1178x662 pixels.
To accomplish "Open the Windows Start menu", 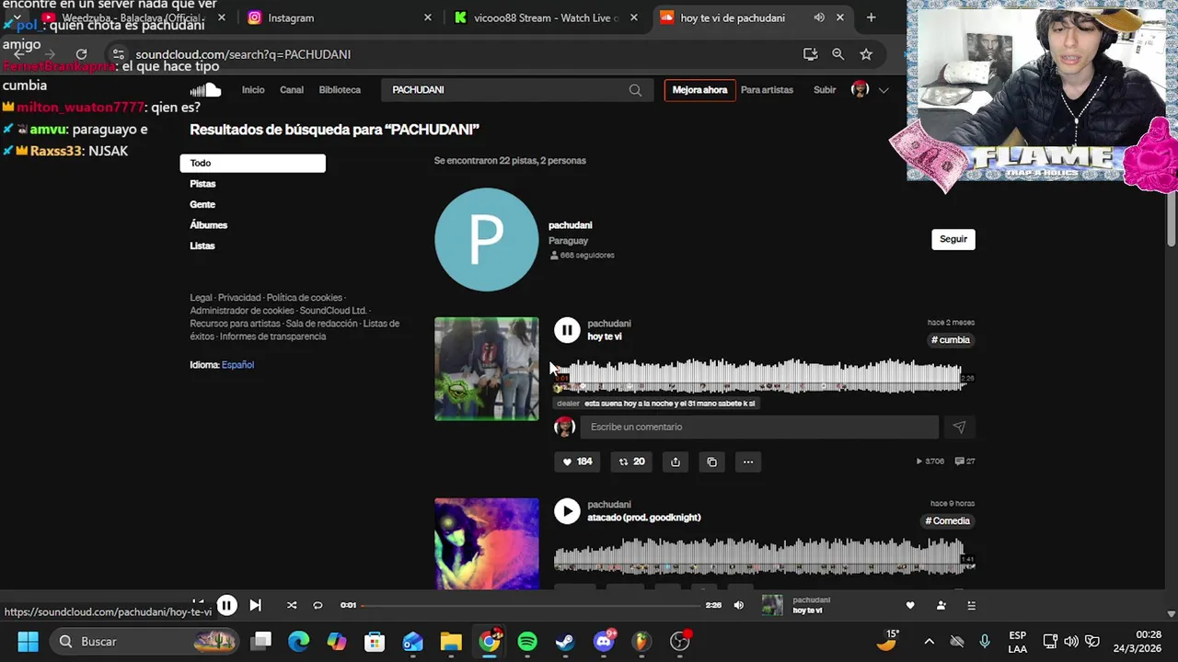I will pos(28,642).
